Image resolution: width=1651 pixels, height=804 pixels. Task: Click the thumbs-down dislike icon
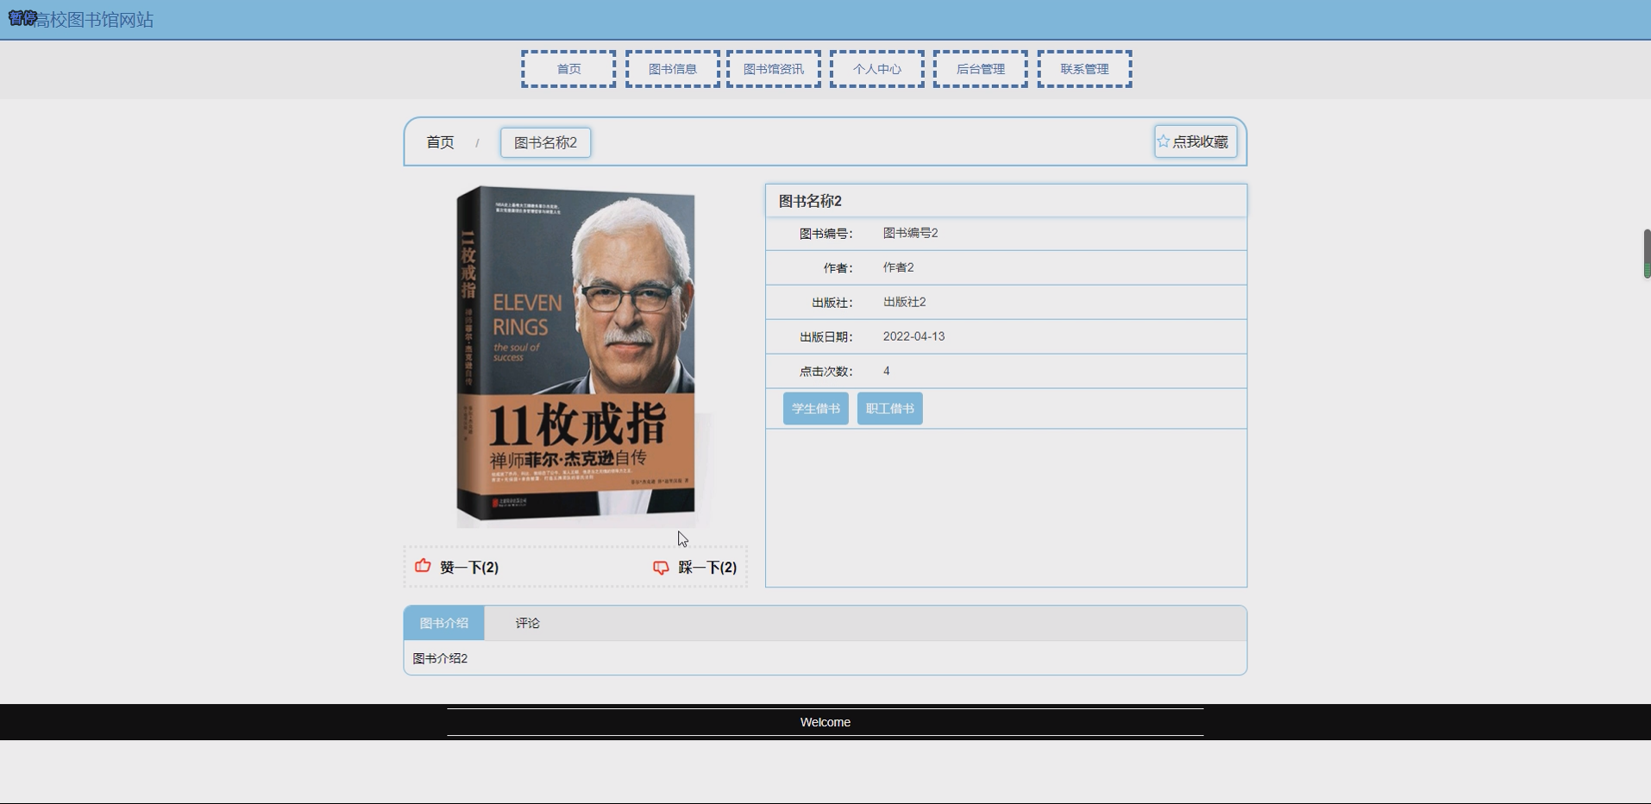(661, 568)
